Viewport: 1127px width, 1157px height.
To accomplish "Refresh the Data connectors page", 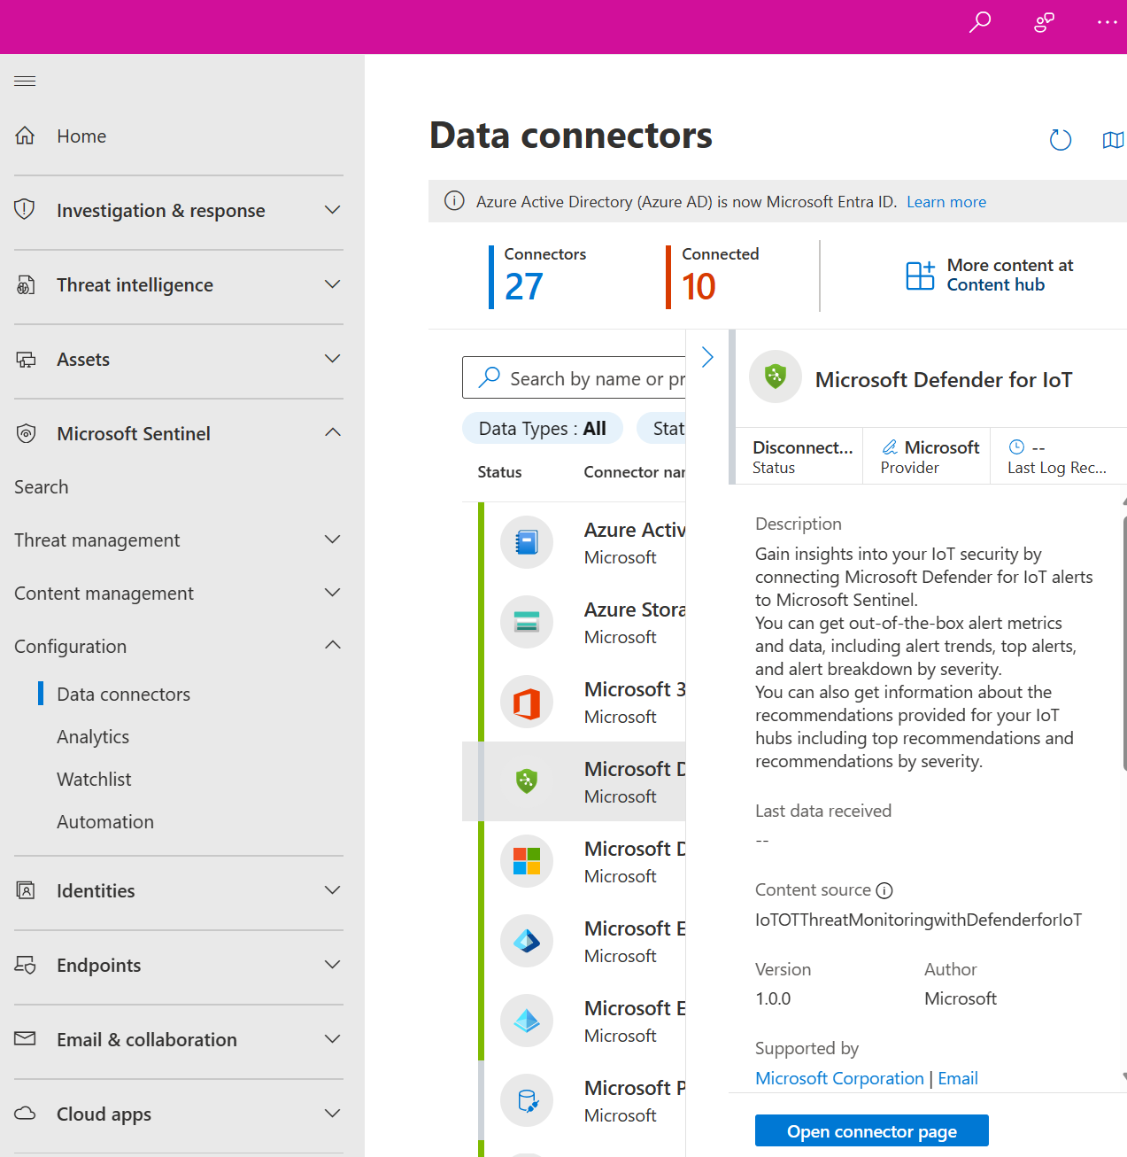I will (x=1060, y=140).
